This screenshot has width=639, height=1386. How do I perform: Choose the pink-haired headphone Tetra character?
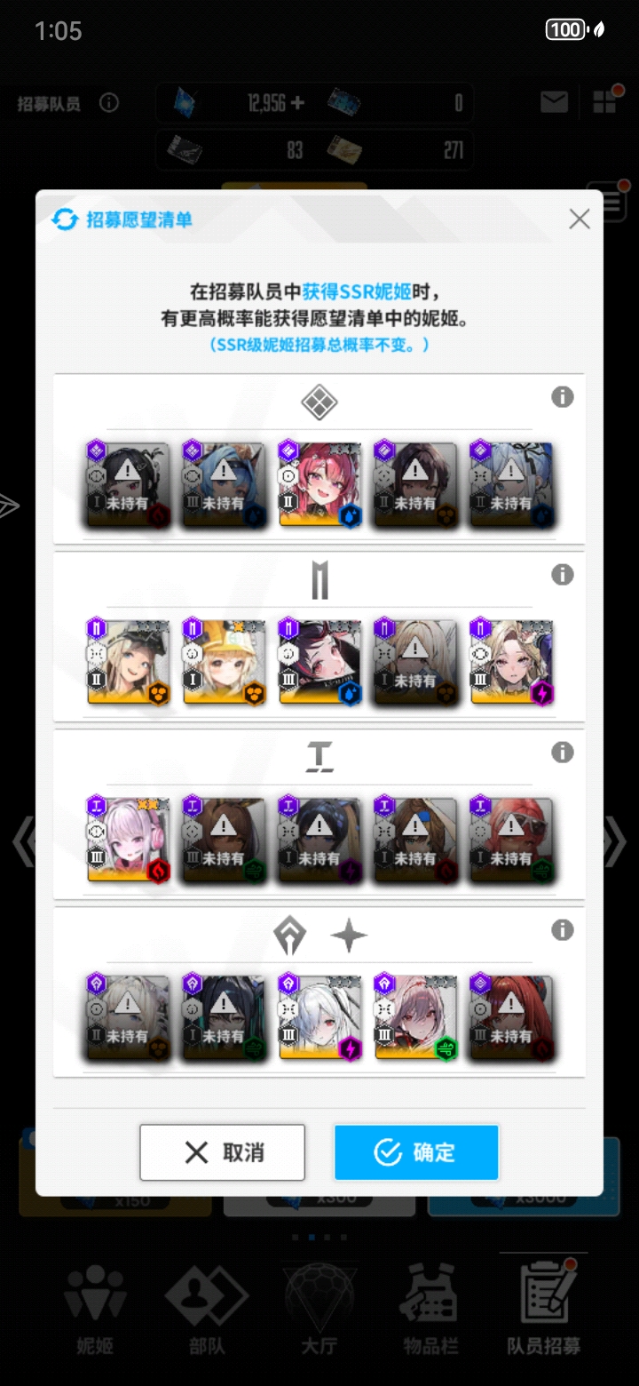click(x=129, y=840)
